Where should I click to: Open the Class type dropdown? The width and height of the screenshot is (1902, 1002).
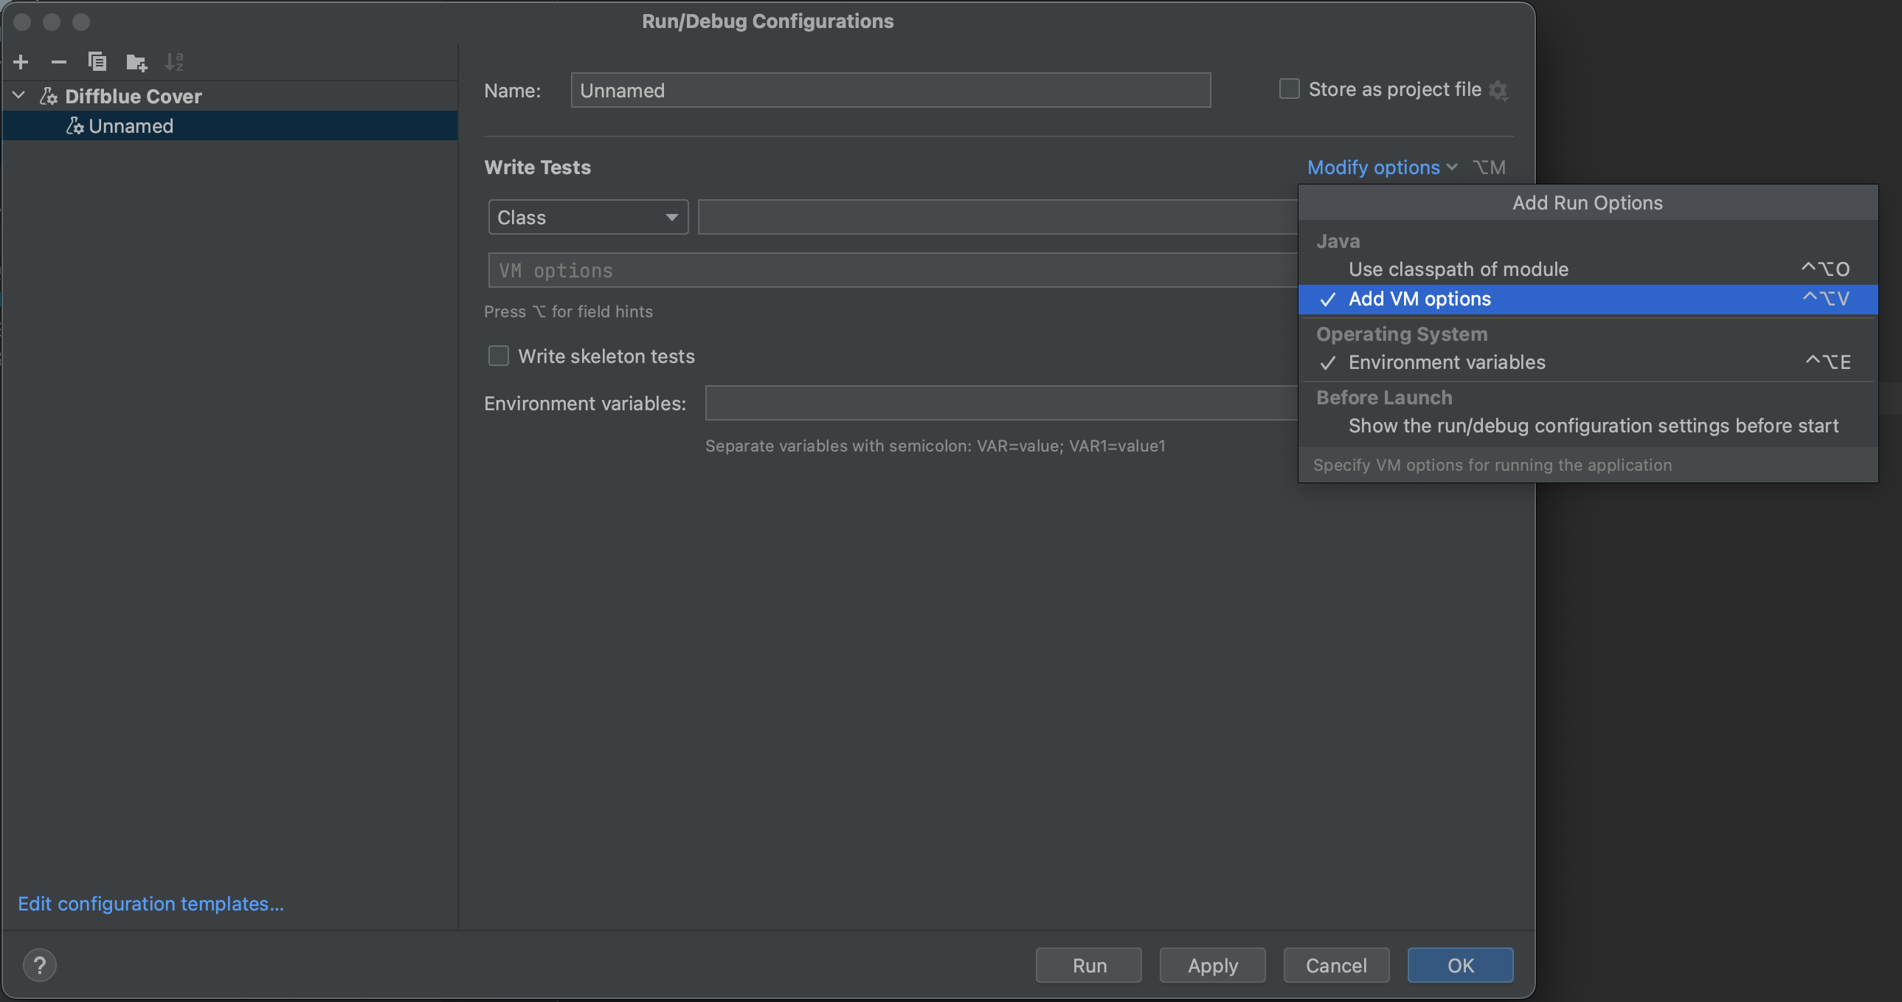click(588, 217)
